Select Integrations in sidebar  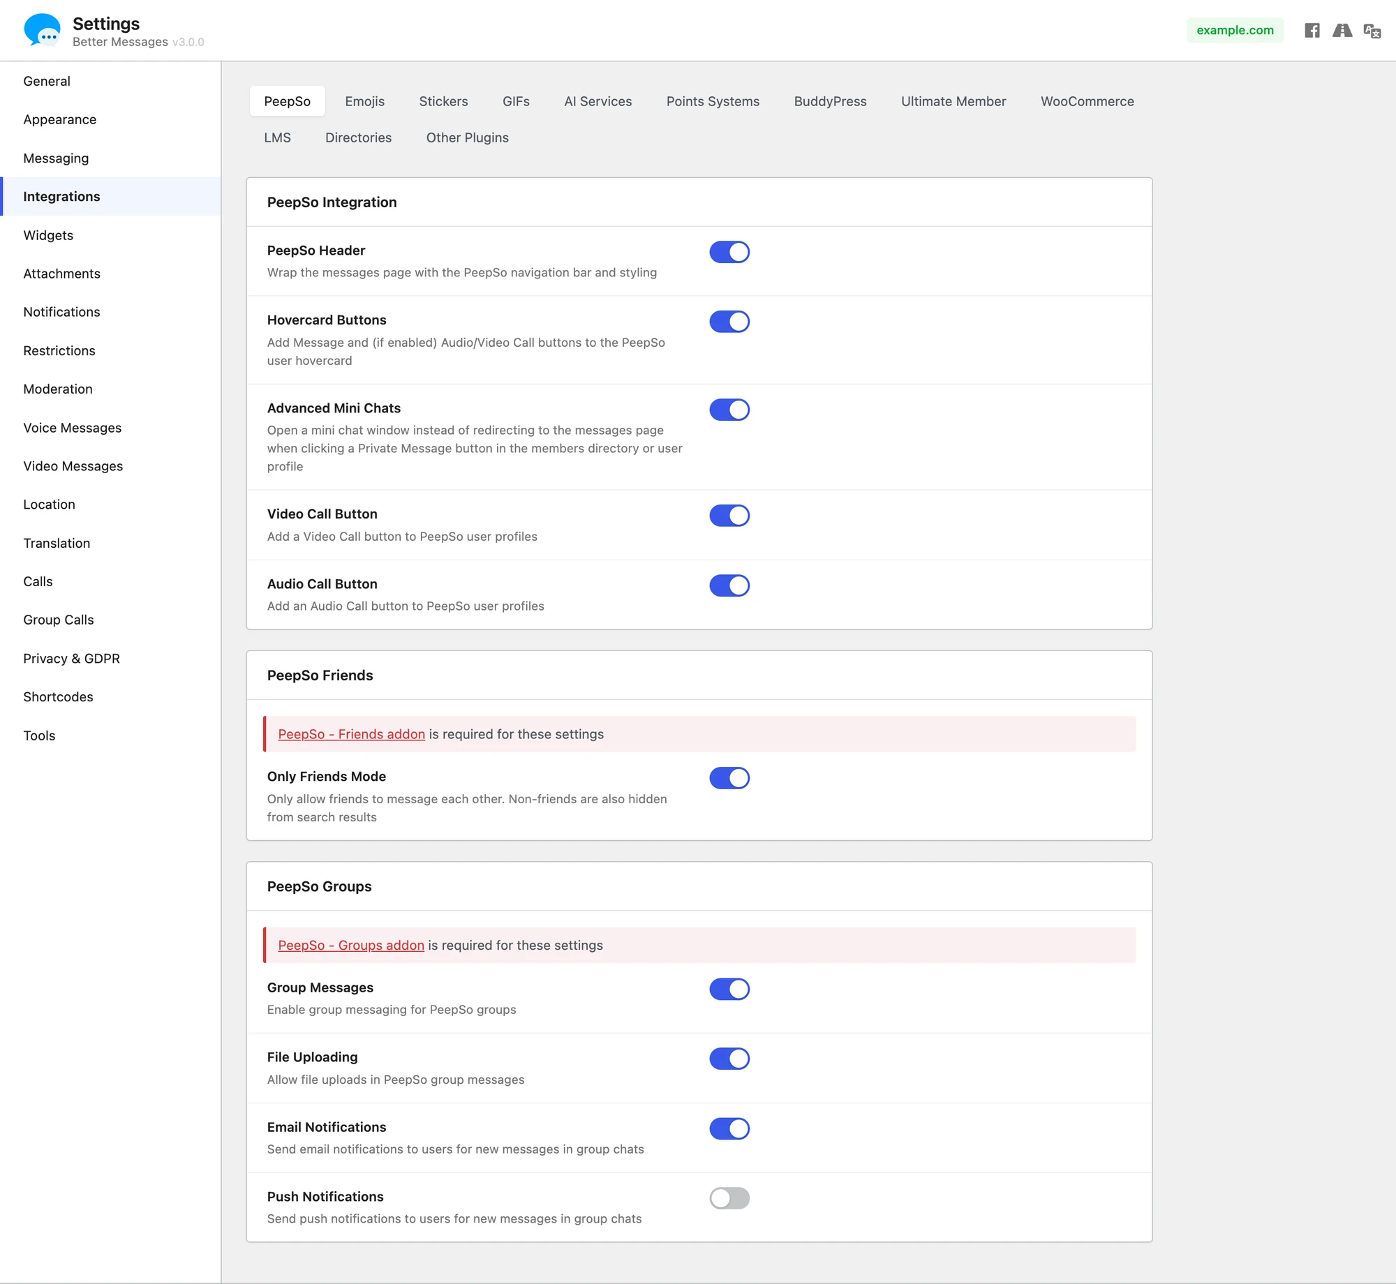110,197
